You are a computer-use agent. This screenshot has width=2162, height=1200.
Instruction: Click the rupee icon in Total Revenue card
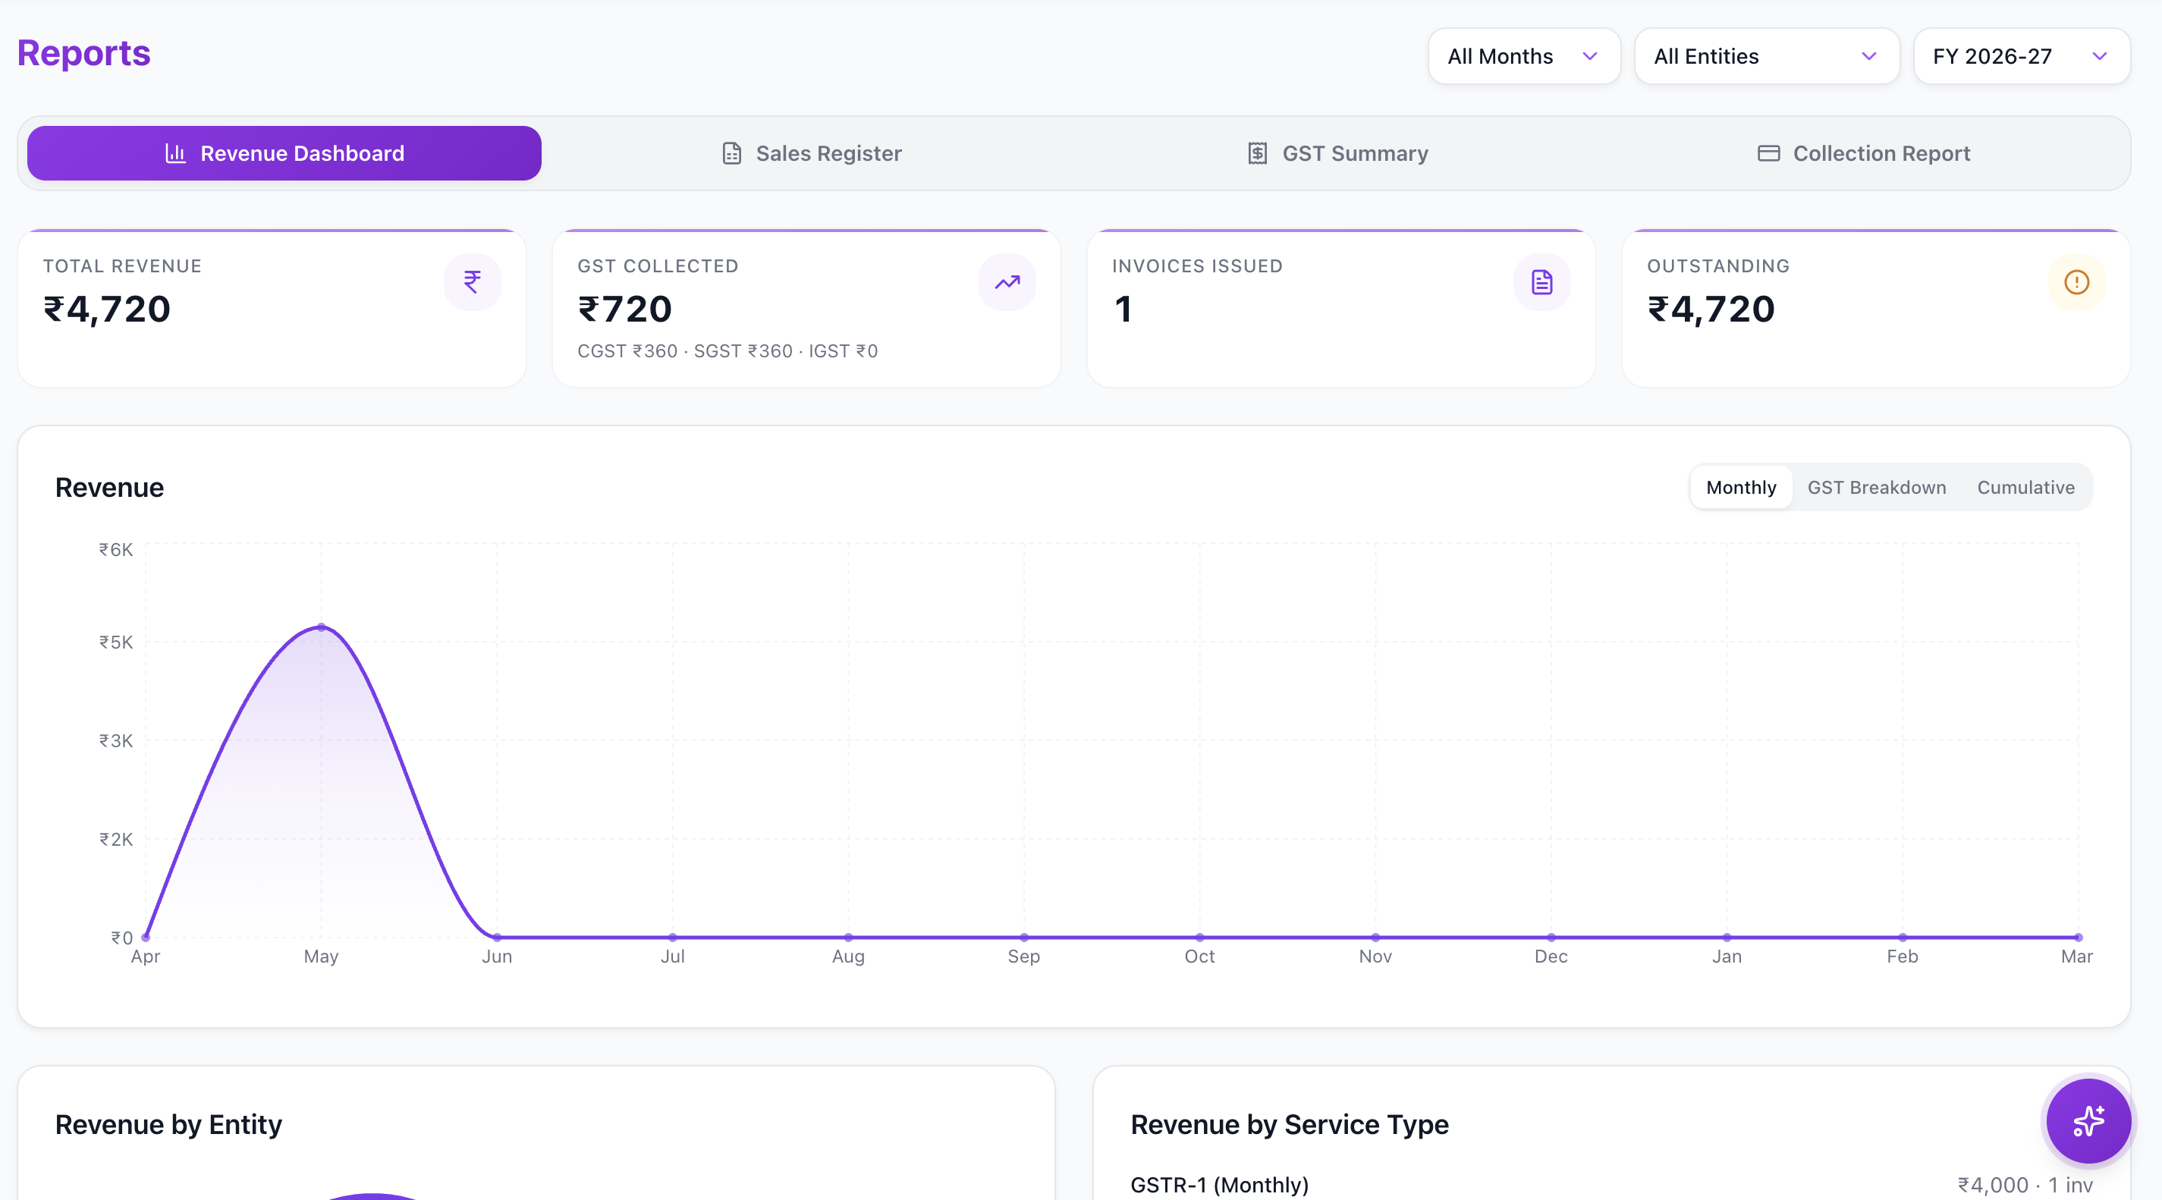(473, 282)
